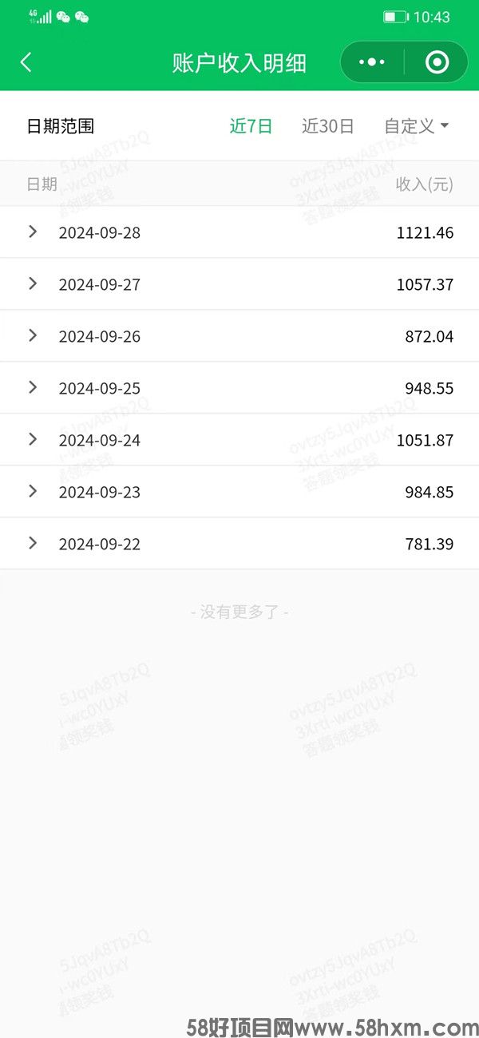Tap the battery icon in status bar
This screenshot has width=479, height=1038.
click(x=396, y=17)
